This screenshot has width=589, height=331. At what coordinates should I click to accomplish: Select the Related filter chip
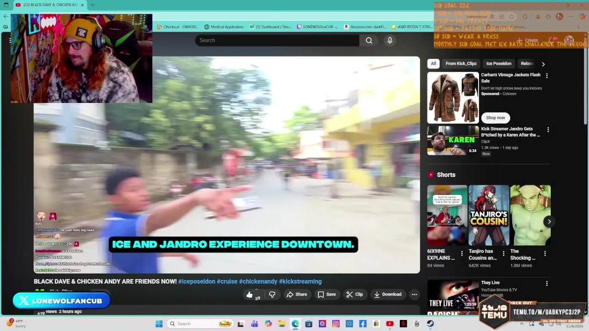click(x=527, y=63)
